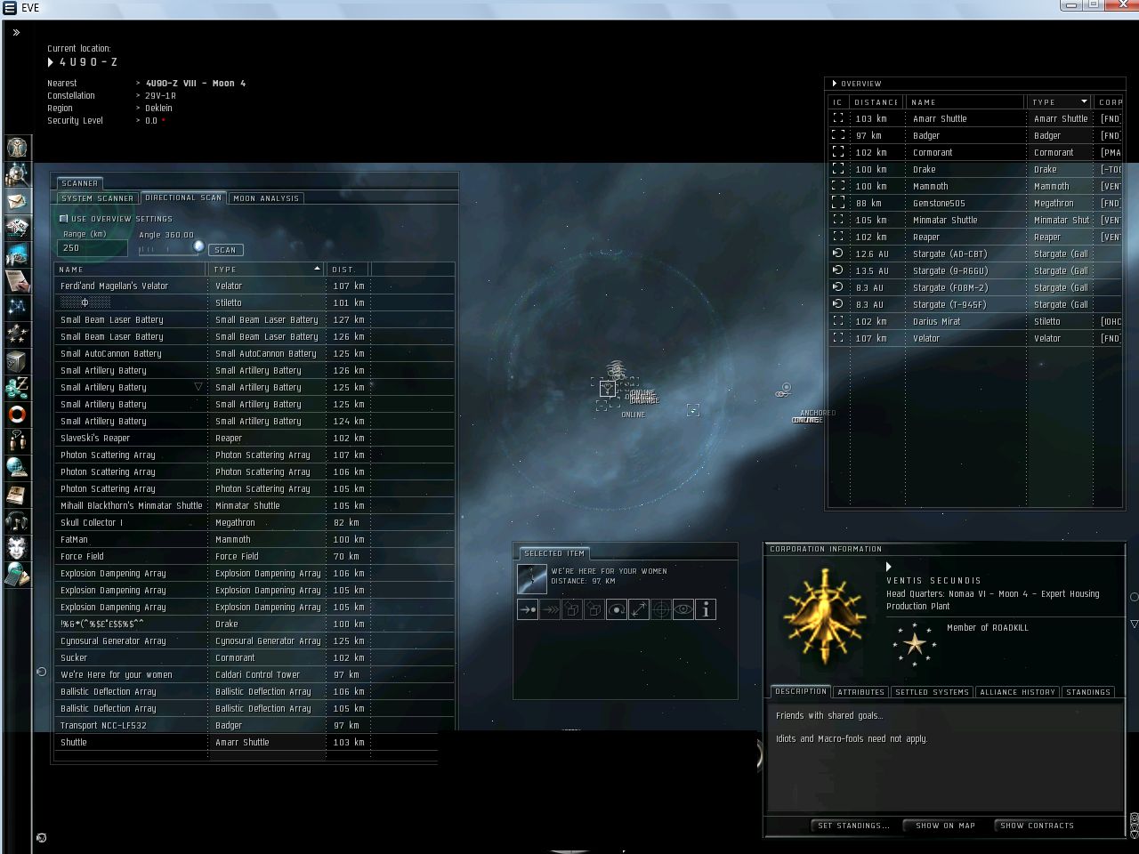Open the star Map sidebar icon
This screenshot has height=854, width=1139.
(x=17, y=307)
